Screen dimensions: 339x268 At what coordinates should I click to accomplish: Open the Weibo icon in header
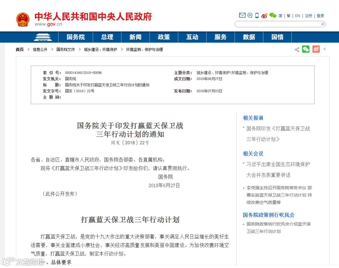264,16
